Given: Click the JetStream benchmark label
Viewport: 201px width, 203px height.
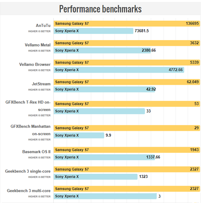Looking at the screenshot, I should (41, 84).
